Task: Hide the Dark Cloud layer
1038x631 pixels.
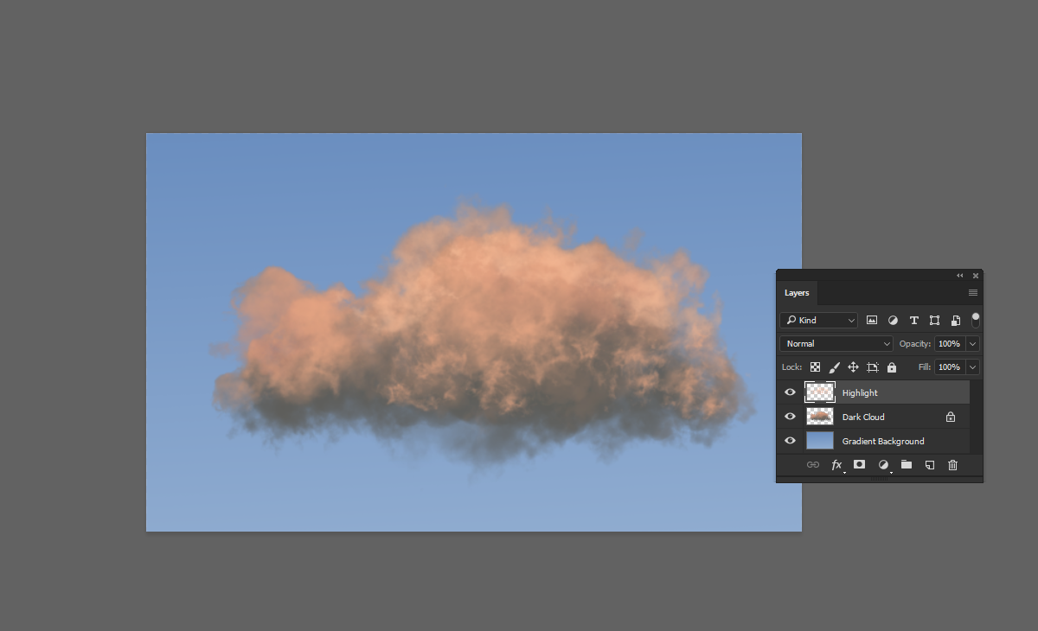Action: coord(790,417)
